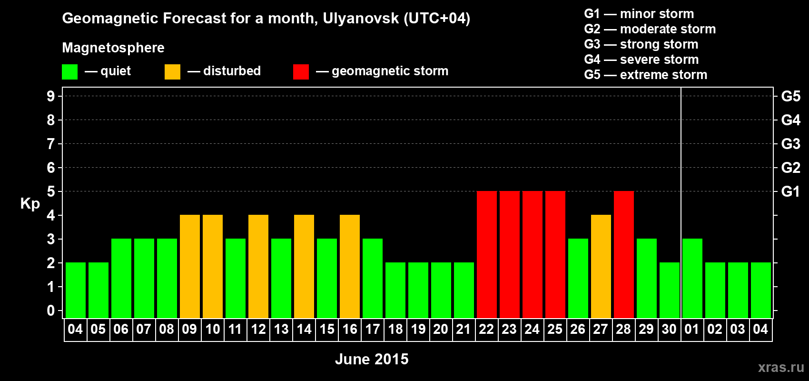Click the Kp value 9 axis label

coord(51,96)
